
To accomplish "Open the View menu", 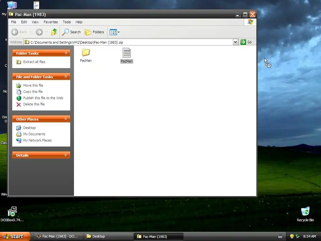I will click(x=35, y=22).
